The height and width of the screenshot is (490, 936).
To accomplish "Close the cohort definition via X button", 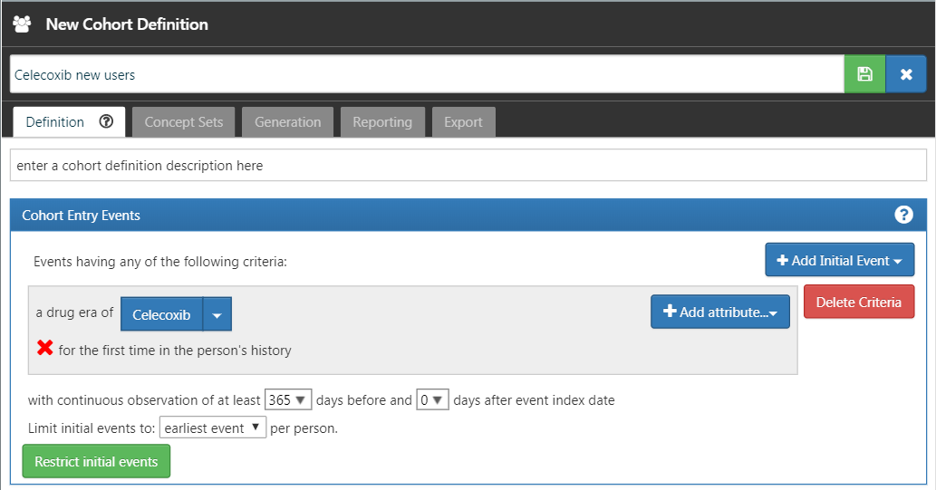I will [905, 74].
